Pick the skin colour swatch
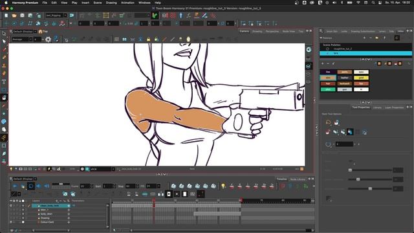The height and width of the screenshot is (233, 414). [328, 78]
